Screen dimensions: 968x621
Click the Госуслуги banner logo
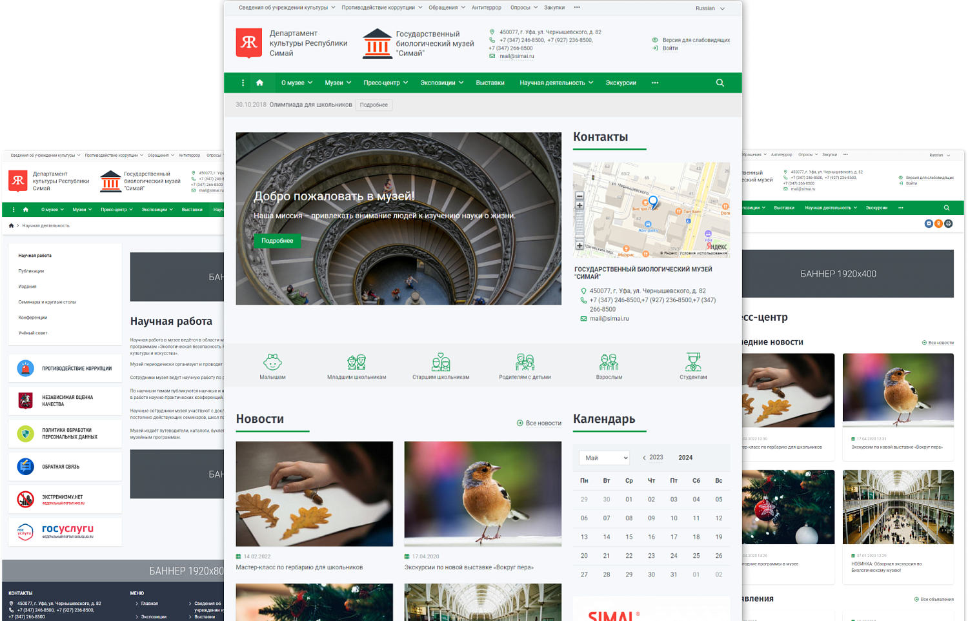pos(65,532)
